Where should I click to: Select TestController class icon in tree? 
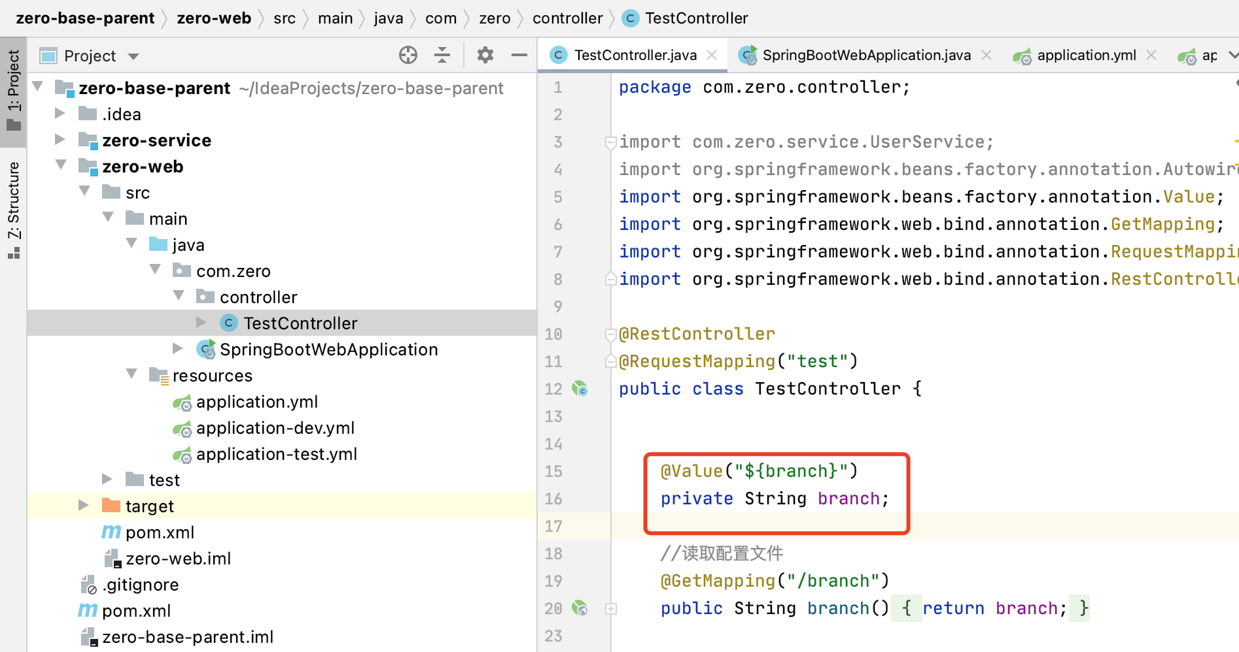click(x=228, y=323)
